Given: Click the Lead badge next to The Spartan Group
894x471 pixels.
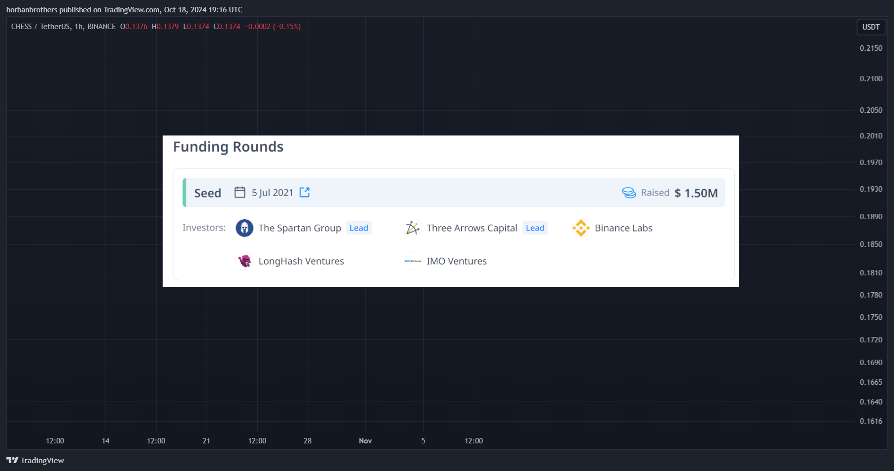Looking at the screenshot, I should [x=359, y=228].
